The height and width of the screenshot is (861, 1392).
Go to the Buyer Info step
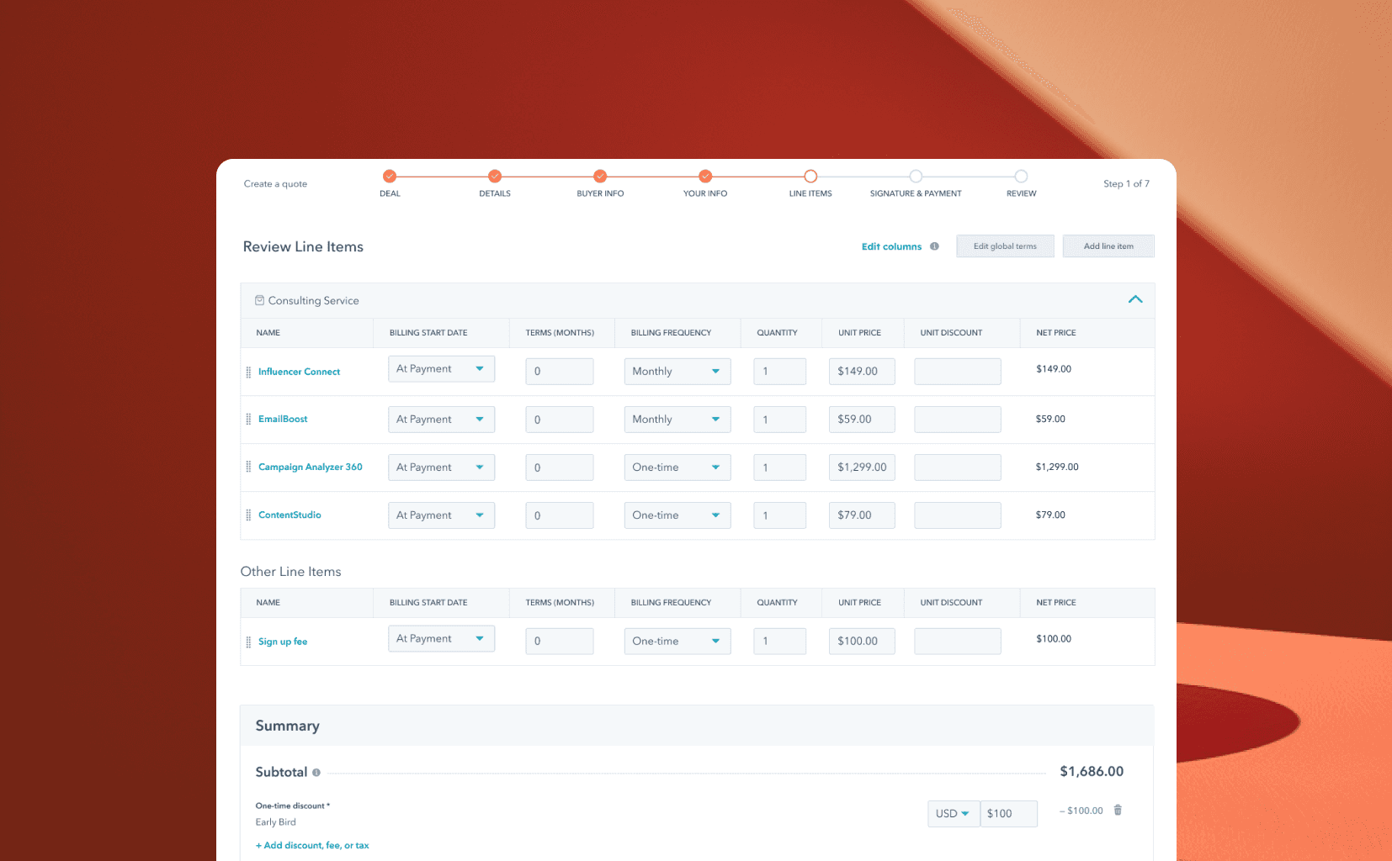(600, 176)
